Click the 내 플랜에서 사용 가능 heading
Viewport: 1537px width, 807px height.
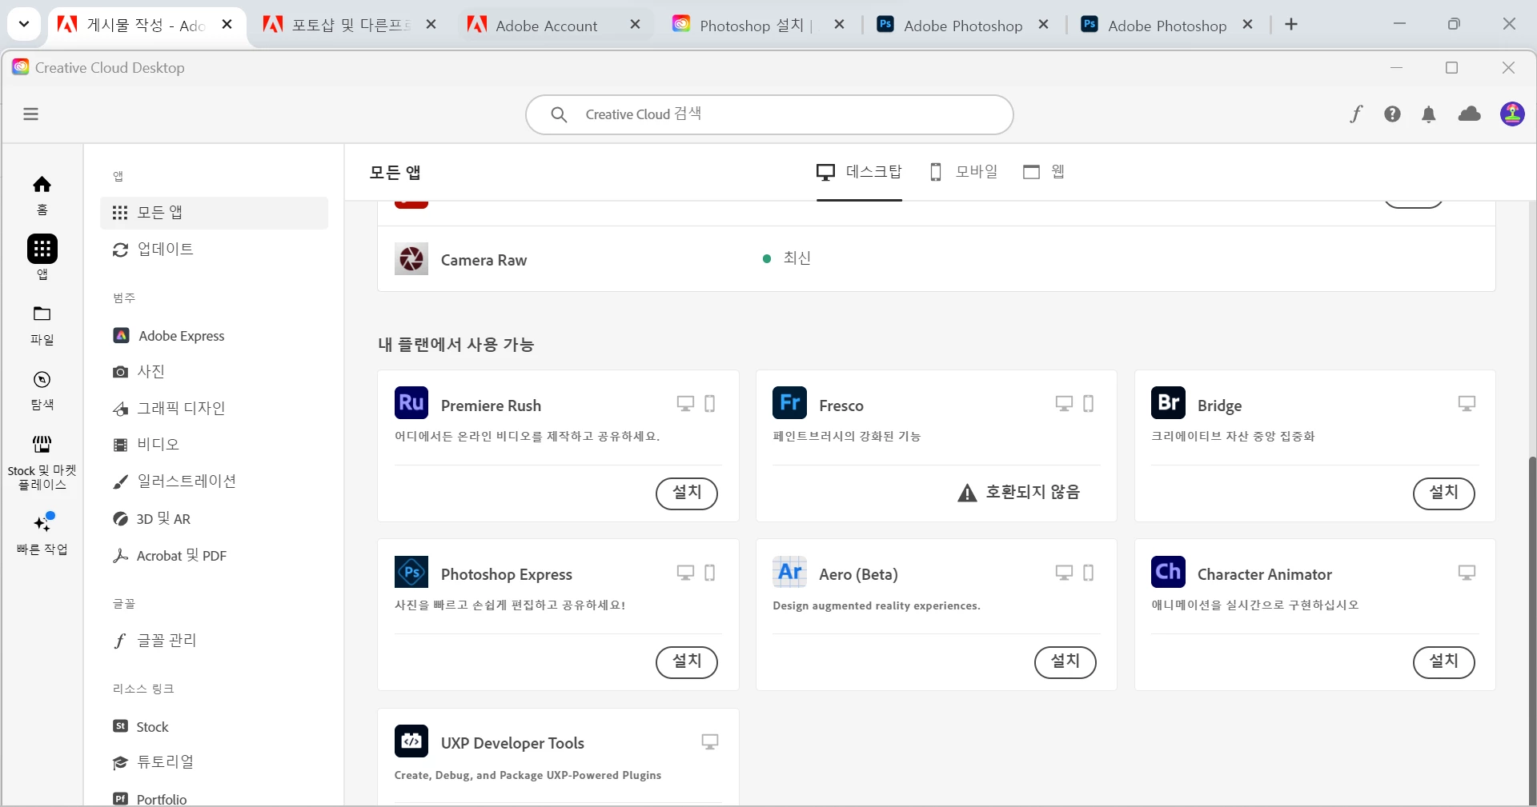click(456, 345)
